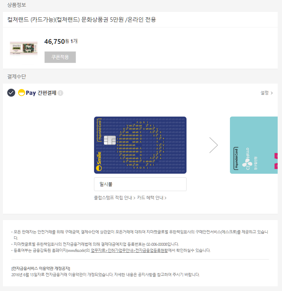Open the 컬쳐랜드 문화상품권 5만원 product title
Screen dimensions: 282x291
coord(82,20)
